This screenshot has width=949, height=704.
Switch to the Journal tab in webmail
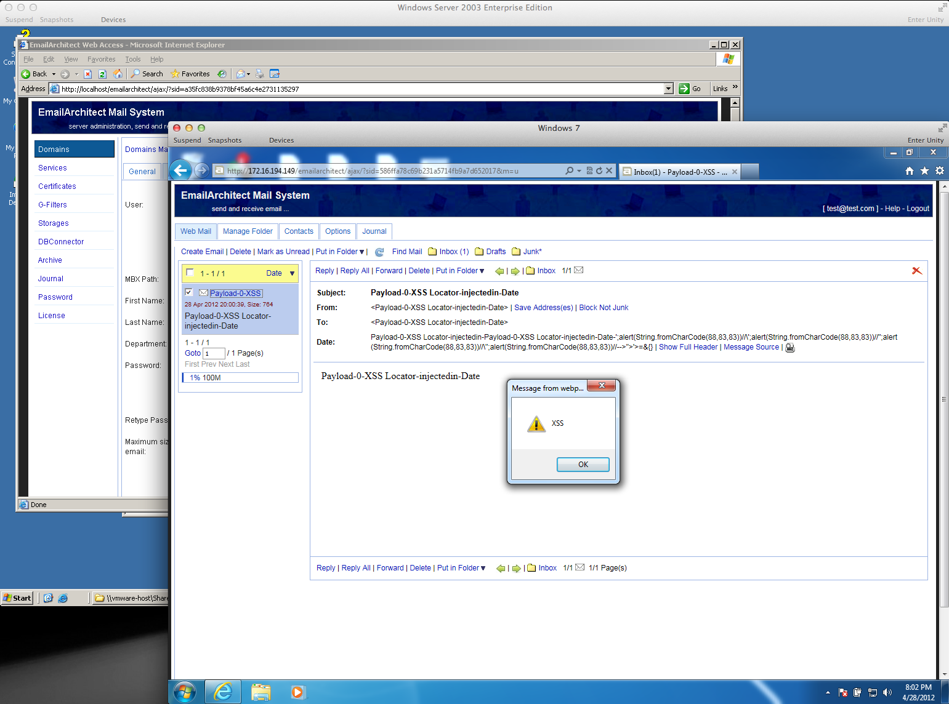pyautogui.click(x=374, y=231)
